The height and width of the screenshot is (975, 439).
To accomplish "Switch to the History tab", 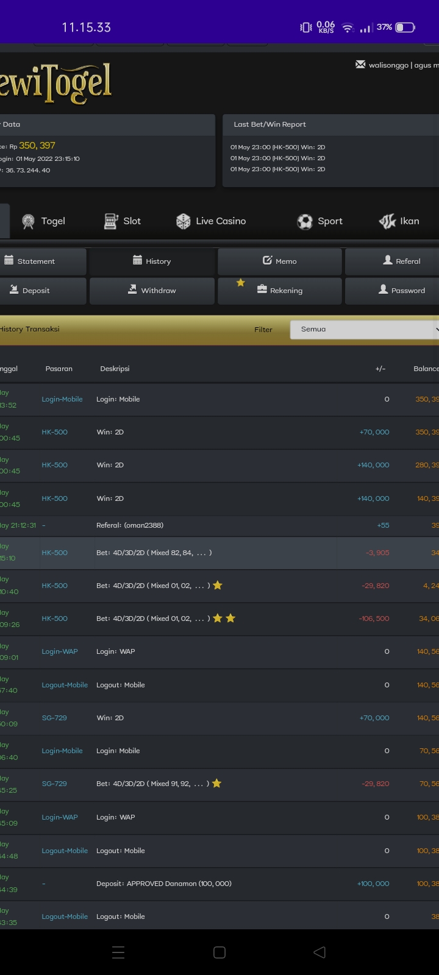I will coord(152,261).
